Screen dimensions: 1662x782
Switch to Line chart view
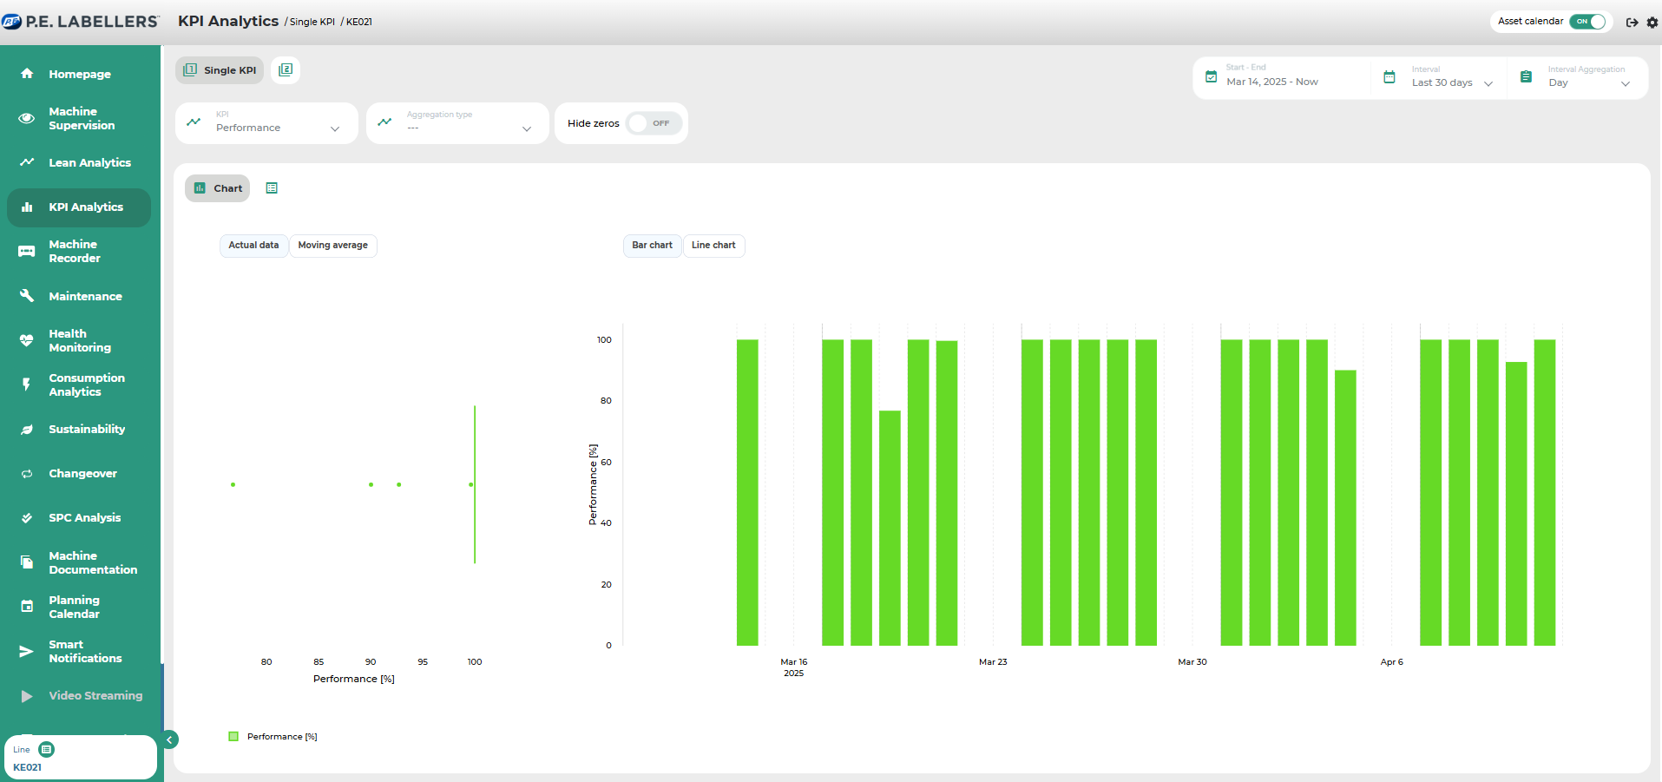coord(713,246)
